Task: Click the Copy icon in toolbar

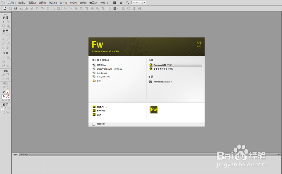Action: [x=53, y=8]
